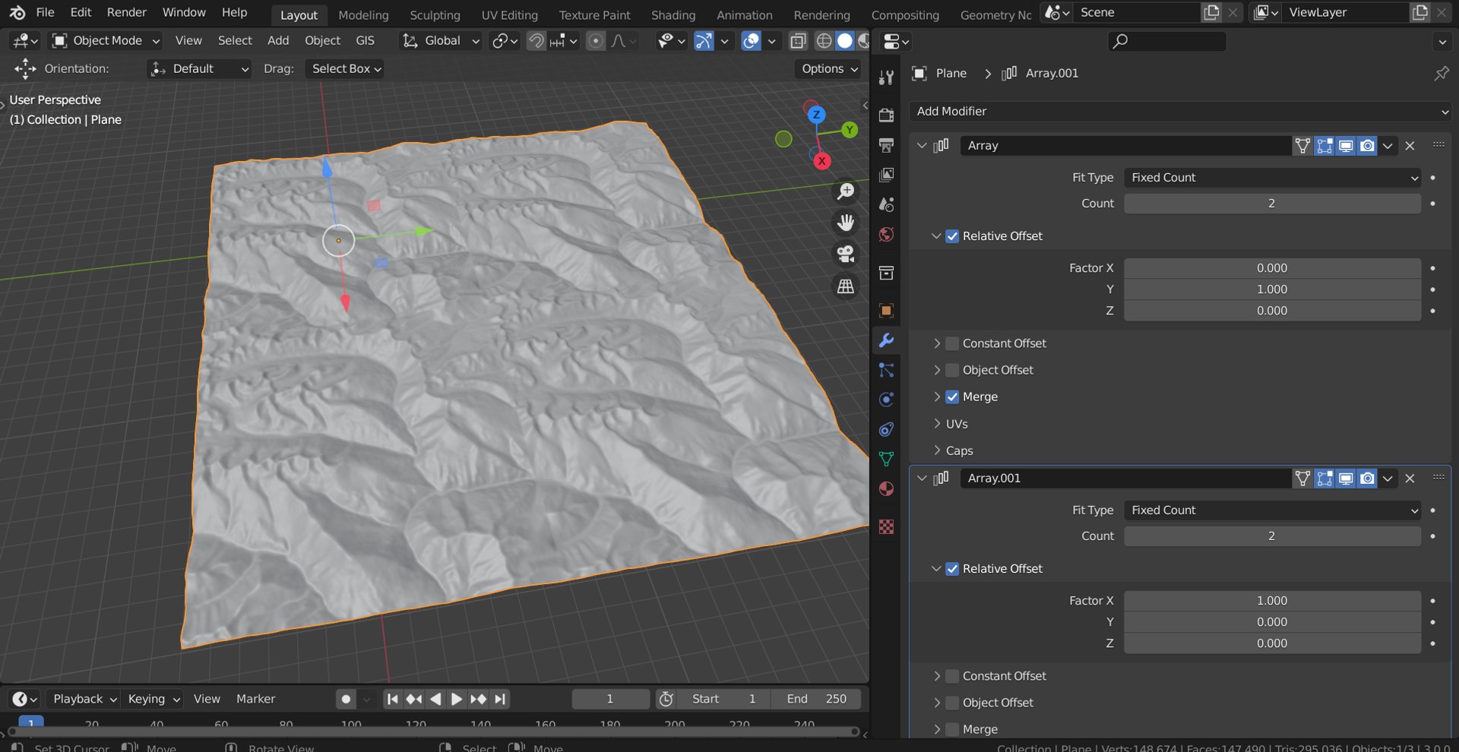Open the Particles properties tab
The height and width of the screenshot is (752, 1459).
coord(886,370)
